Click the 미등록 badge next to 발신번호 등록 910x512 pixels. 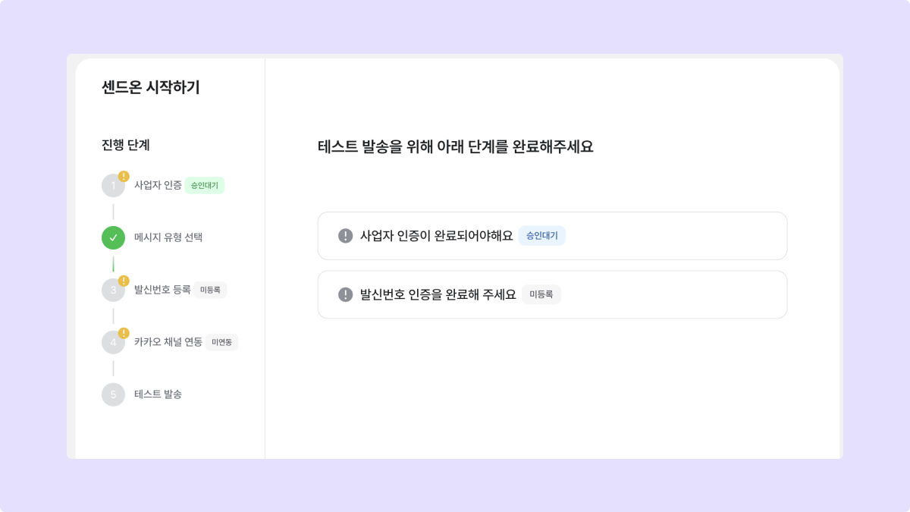[x=210, y=290]
